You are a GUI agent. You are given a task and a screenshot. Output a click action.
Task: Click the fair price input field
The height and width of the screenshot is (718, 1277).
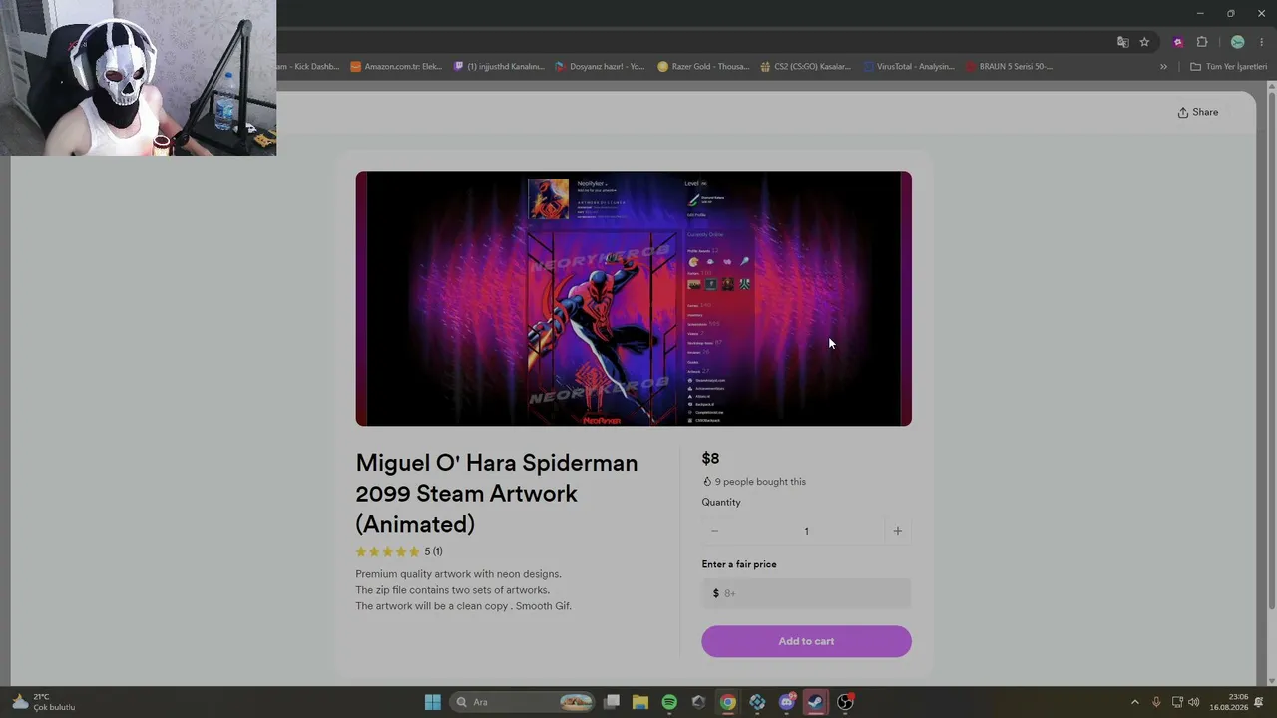(x=806, y=593)
